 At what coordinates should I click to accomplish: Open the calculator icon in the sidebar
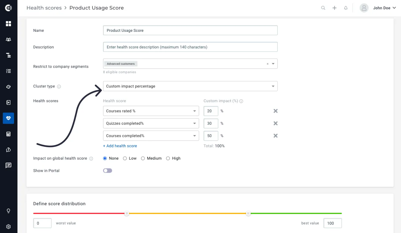click(9, 134)
